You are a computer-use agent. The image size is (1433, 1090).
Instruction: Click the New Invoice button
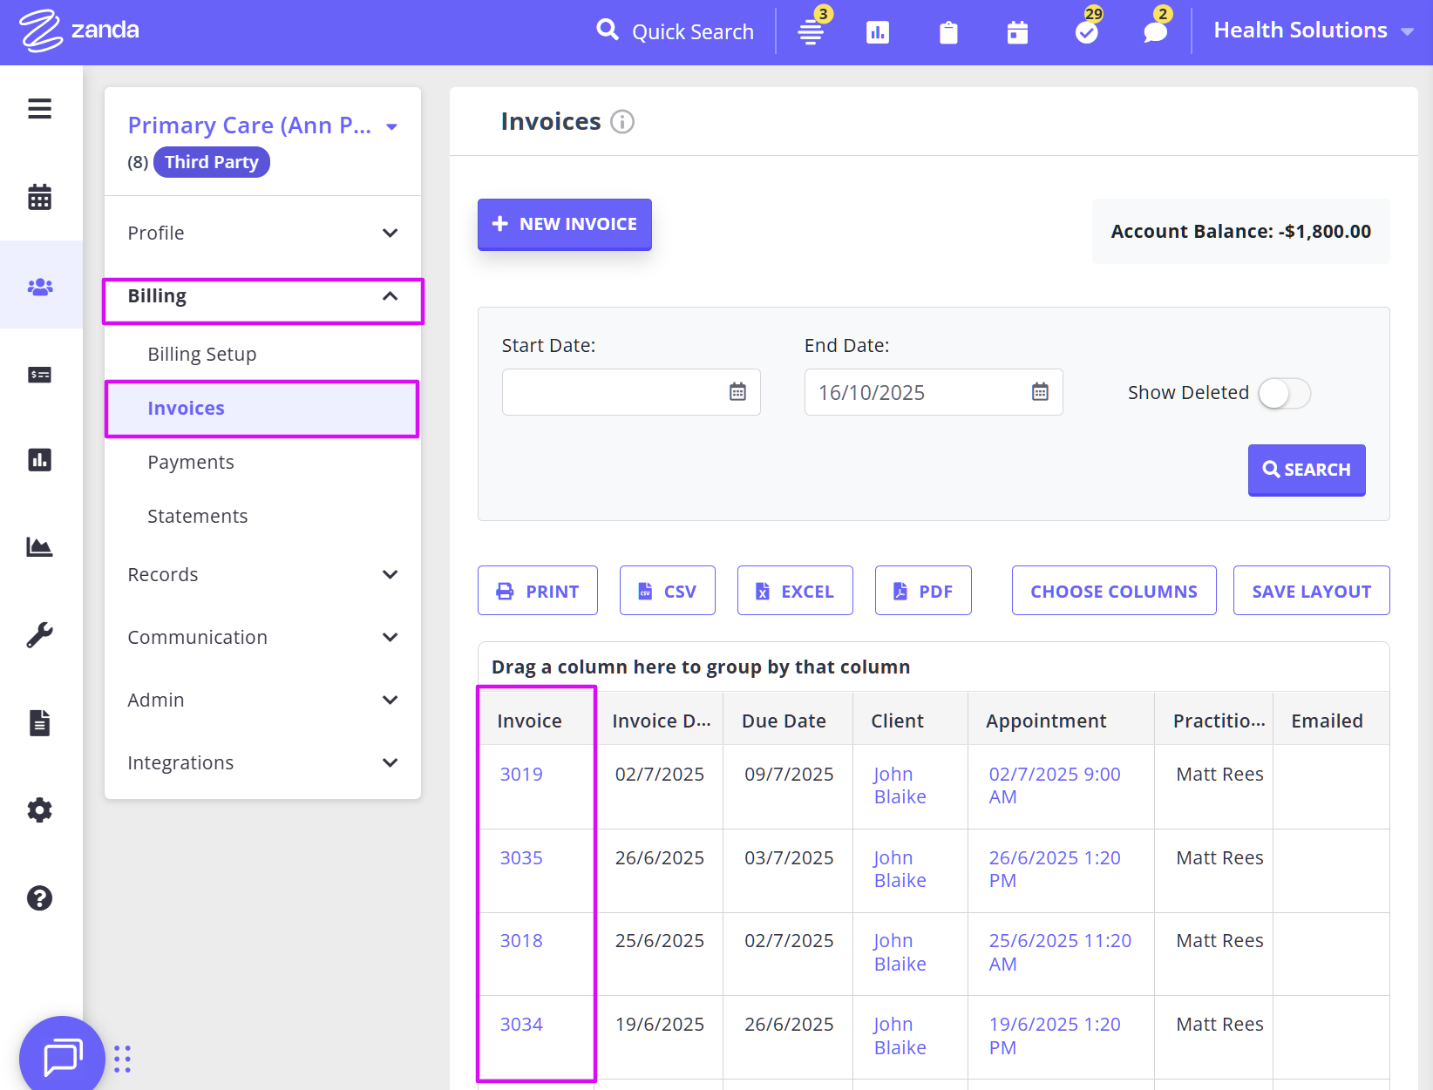pyautogui.click(x=564, y=224)
